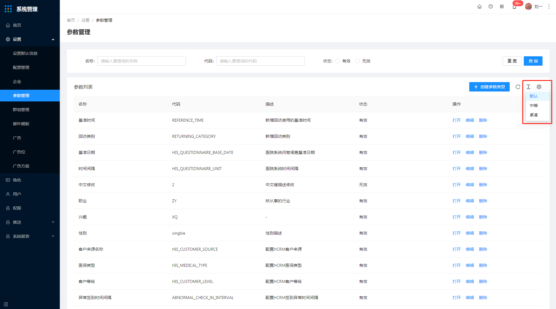
Task: Open the table density icon
Action: coord(528,87)
